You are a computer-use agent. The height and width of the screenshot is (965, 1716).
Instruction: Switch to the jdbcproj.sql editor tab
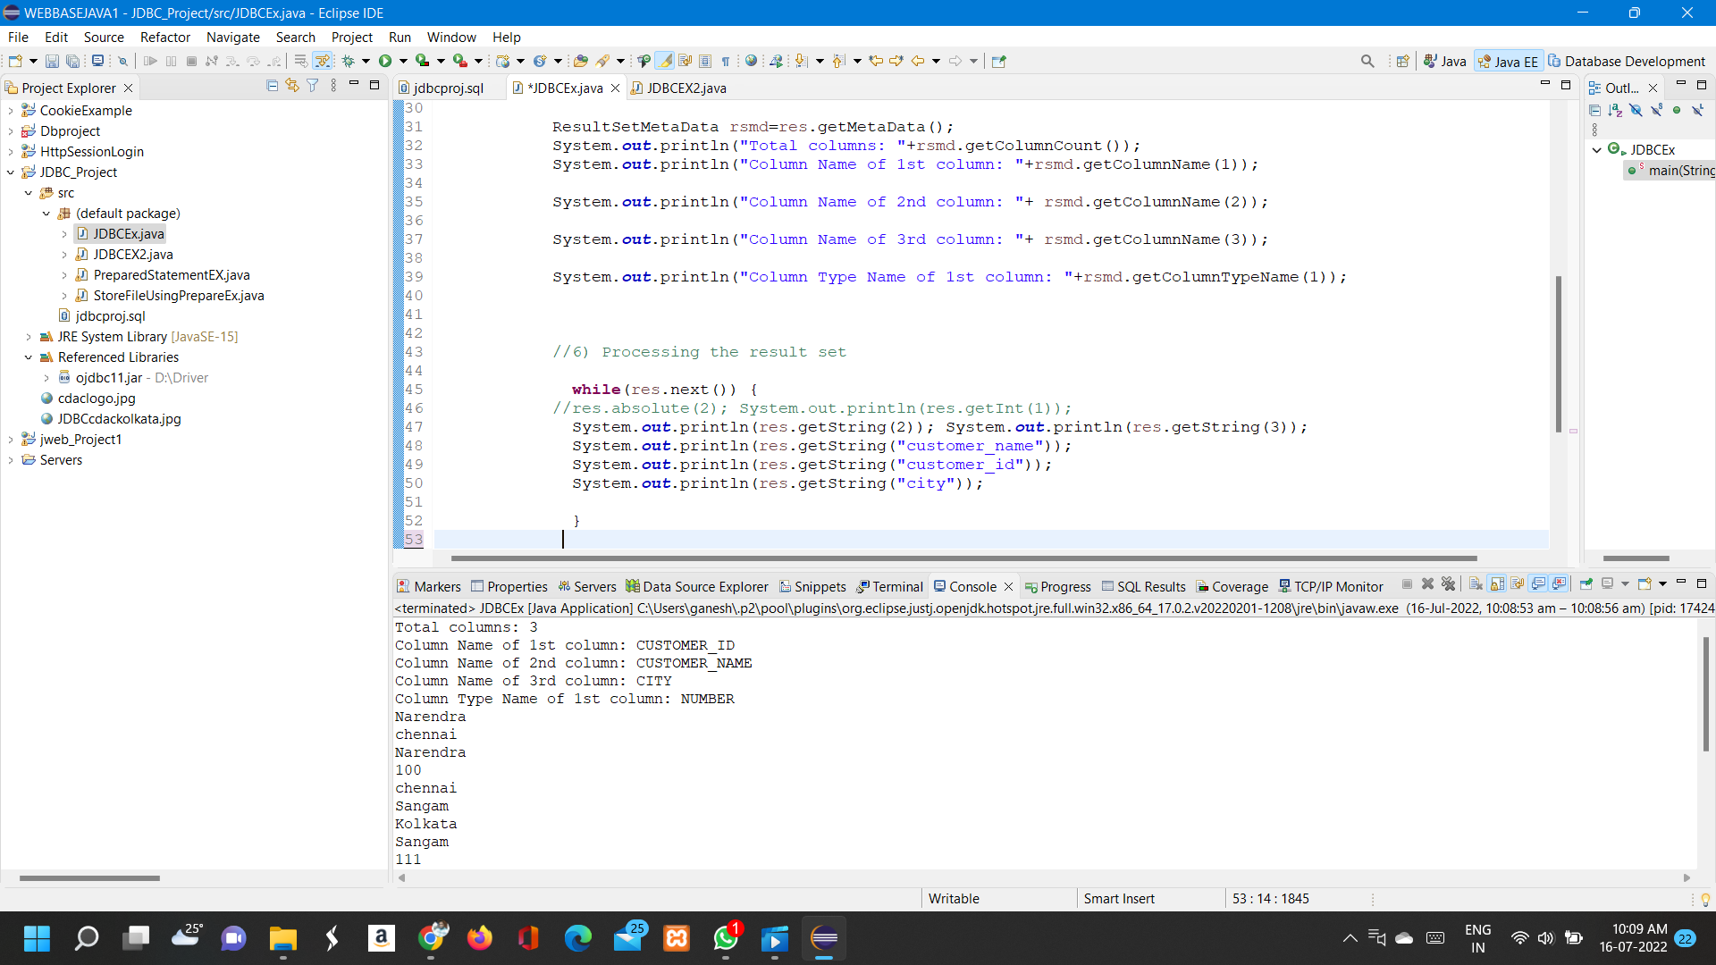point(448,88)
